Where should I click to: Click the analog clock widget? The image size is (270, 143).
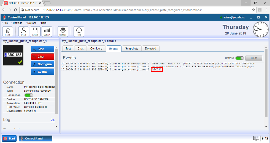[260, 29]
